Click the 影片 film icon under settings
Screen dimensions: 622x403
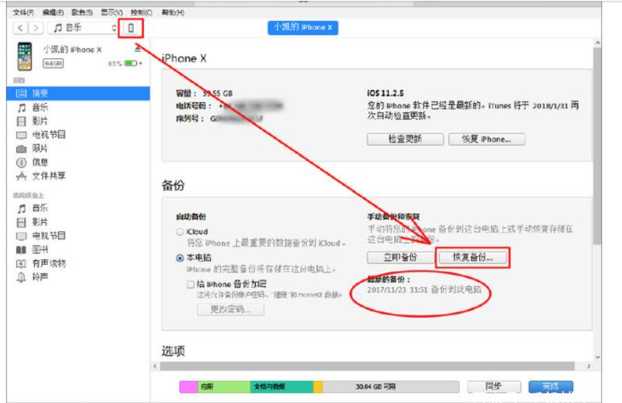pos(21,121)
